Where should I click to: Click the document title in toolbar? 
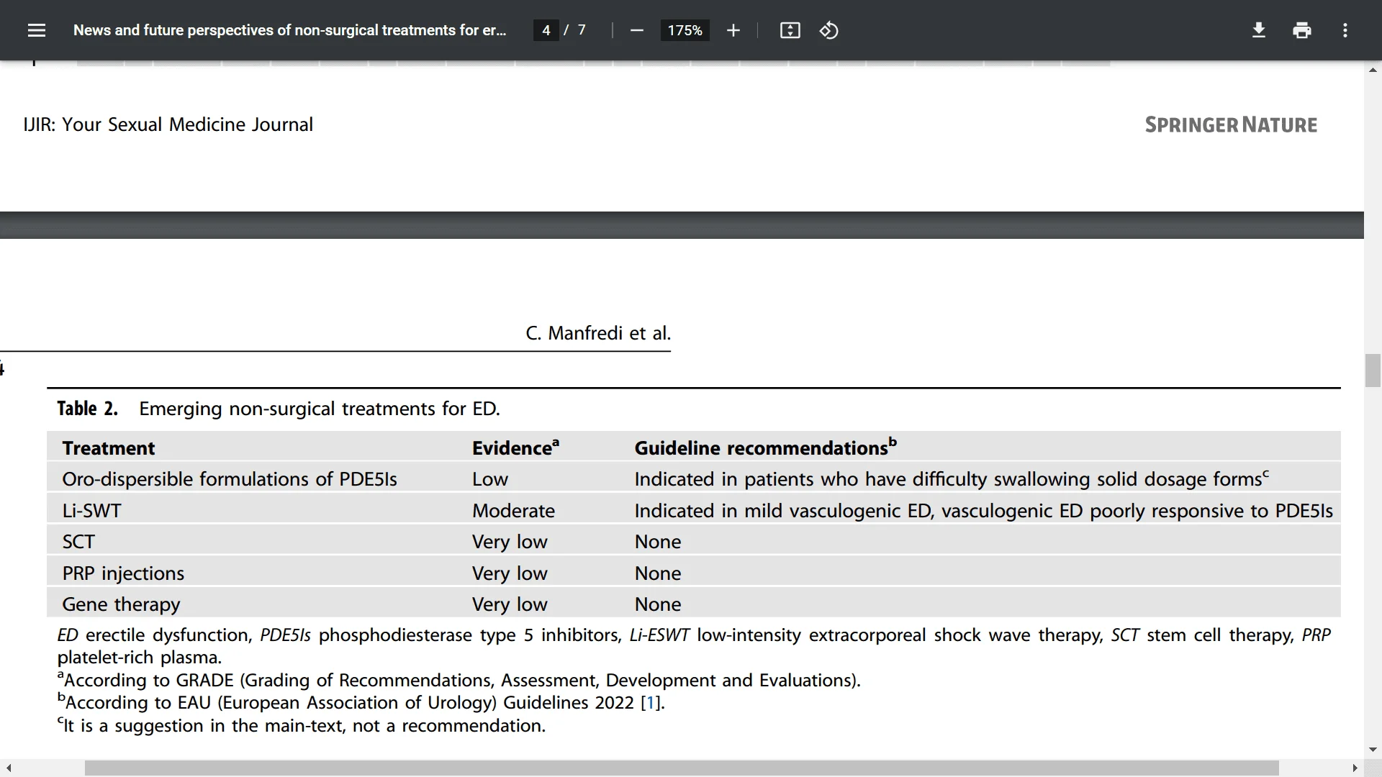click(290, 30)
